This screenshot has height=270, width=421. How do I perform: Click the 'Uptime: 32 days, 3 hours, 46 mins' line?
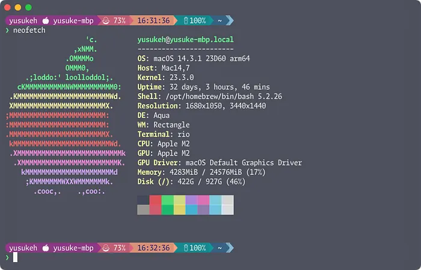203,87
